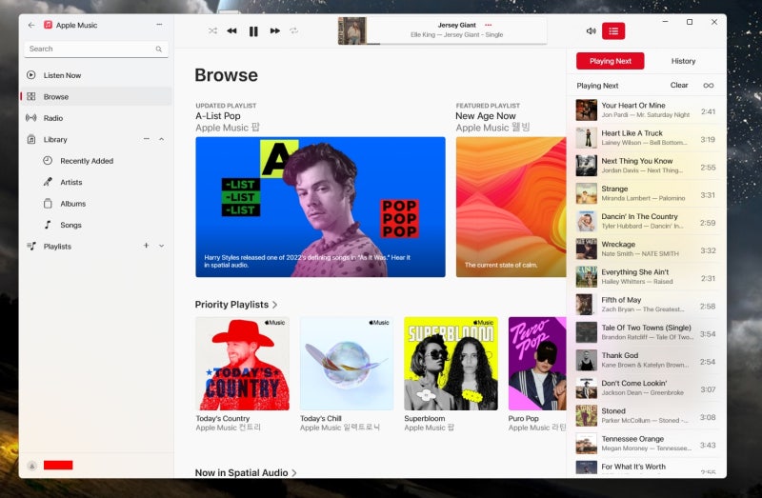Open the New Age Now featured banner
The image size is (762, 498).
pyautogui.click(x=511, y=207)
